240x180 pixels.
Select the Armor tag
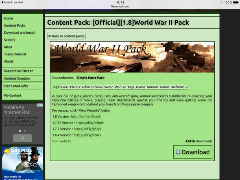tap(164, 87)
